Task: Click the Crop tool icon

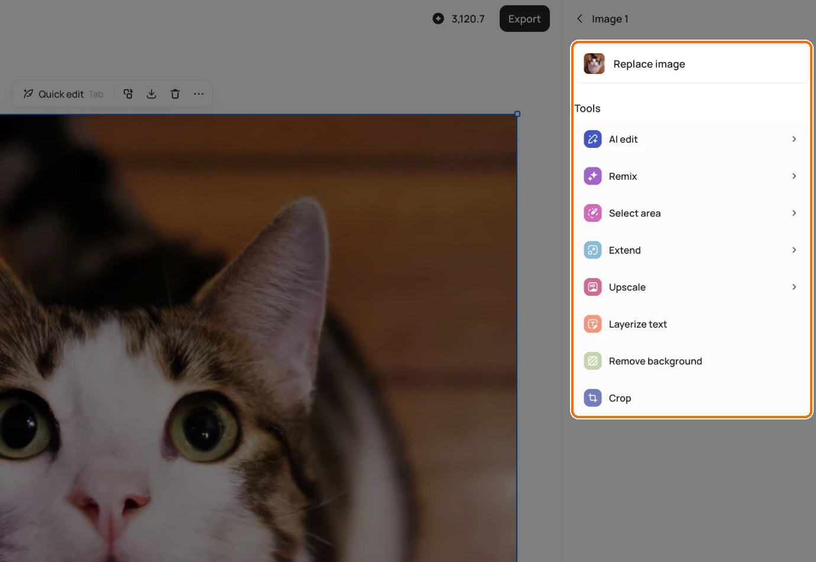Action: point(592,398)
